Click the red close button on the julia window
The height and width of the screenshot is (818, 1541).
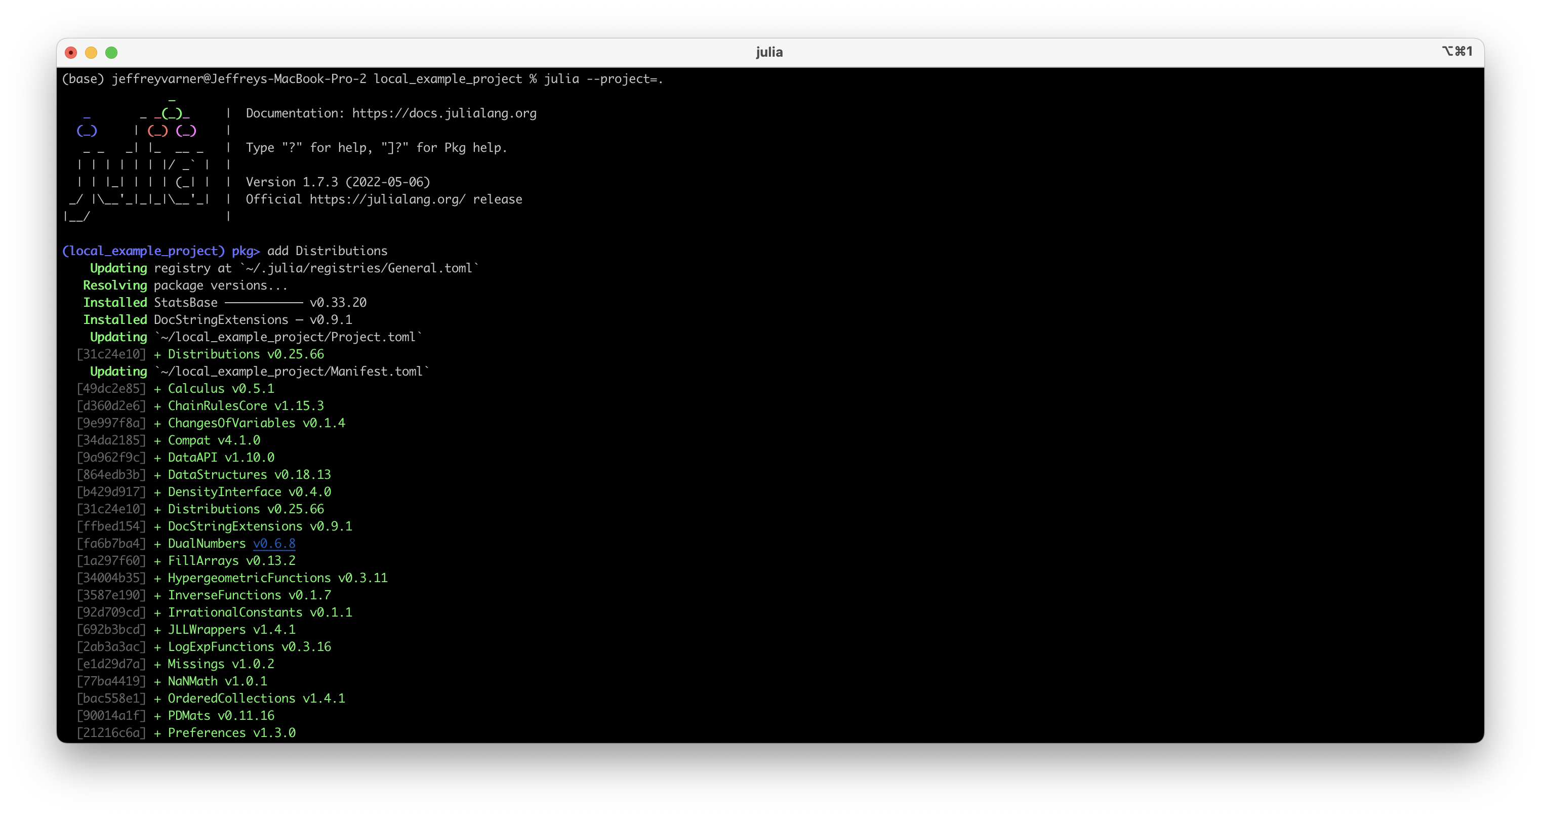point(71,53)
